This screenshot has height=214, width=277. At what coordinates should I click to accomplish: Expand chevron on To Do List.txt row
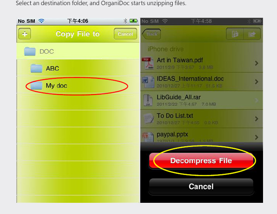click(x=257, y=119)
